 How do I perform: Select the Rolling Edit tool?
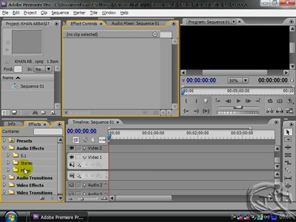pos(288,155)
